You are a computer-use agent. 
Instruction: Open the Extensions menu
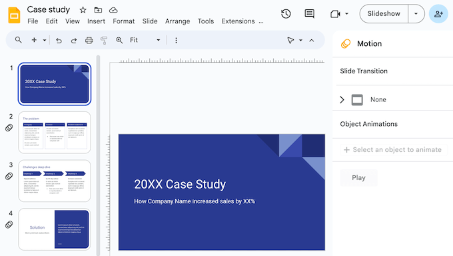[x=238, y=21]
